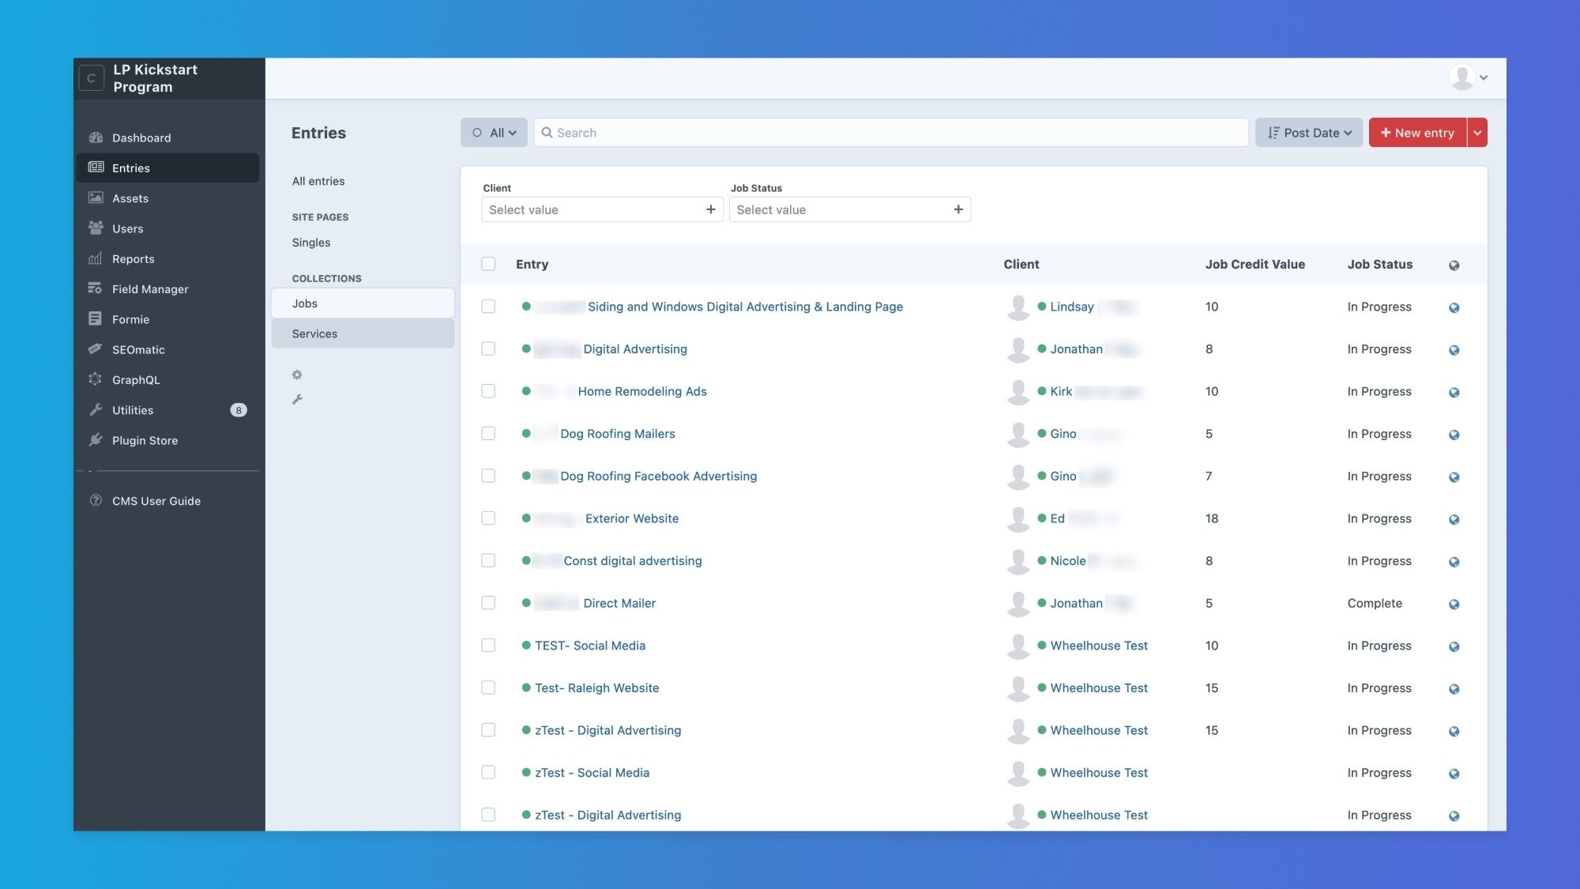Click the Reports chart icon in the sidebar
The width and height of the screenshot is (1580, 889).
(x=96, y=258)
